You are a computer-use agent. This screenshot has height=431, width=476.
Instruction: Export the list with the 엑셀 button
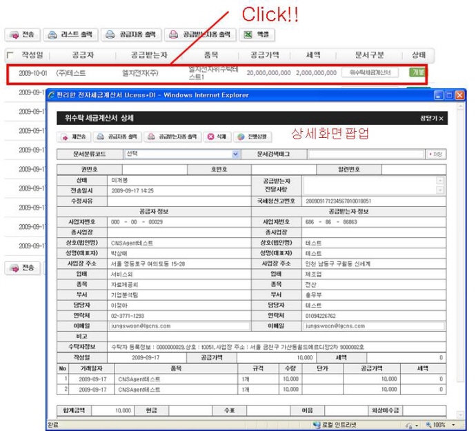256,34
